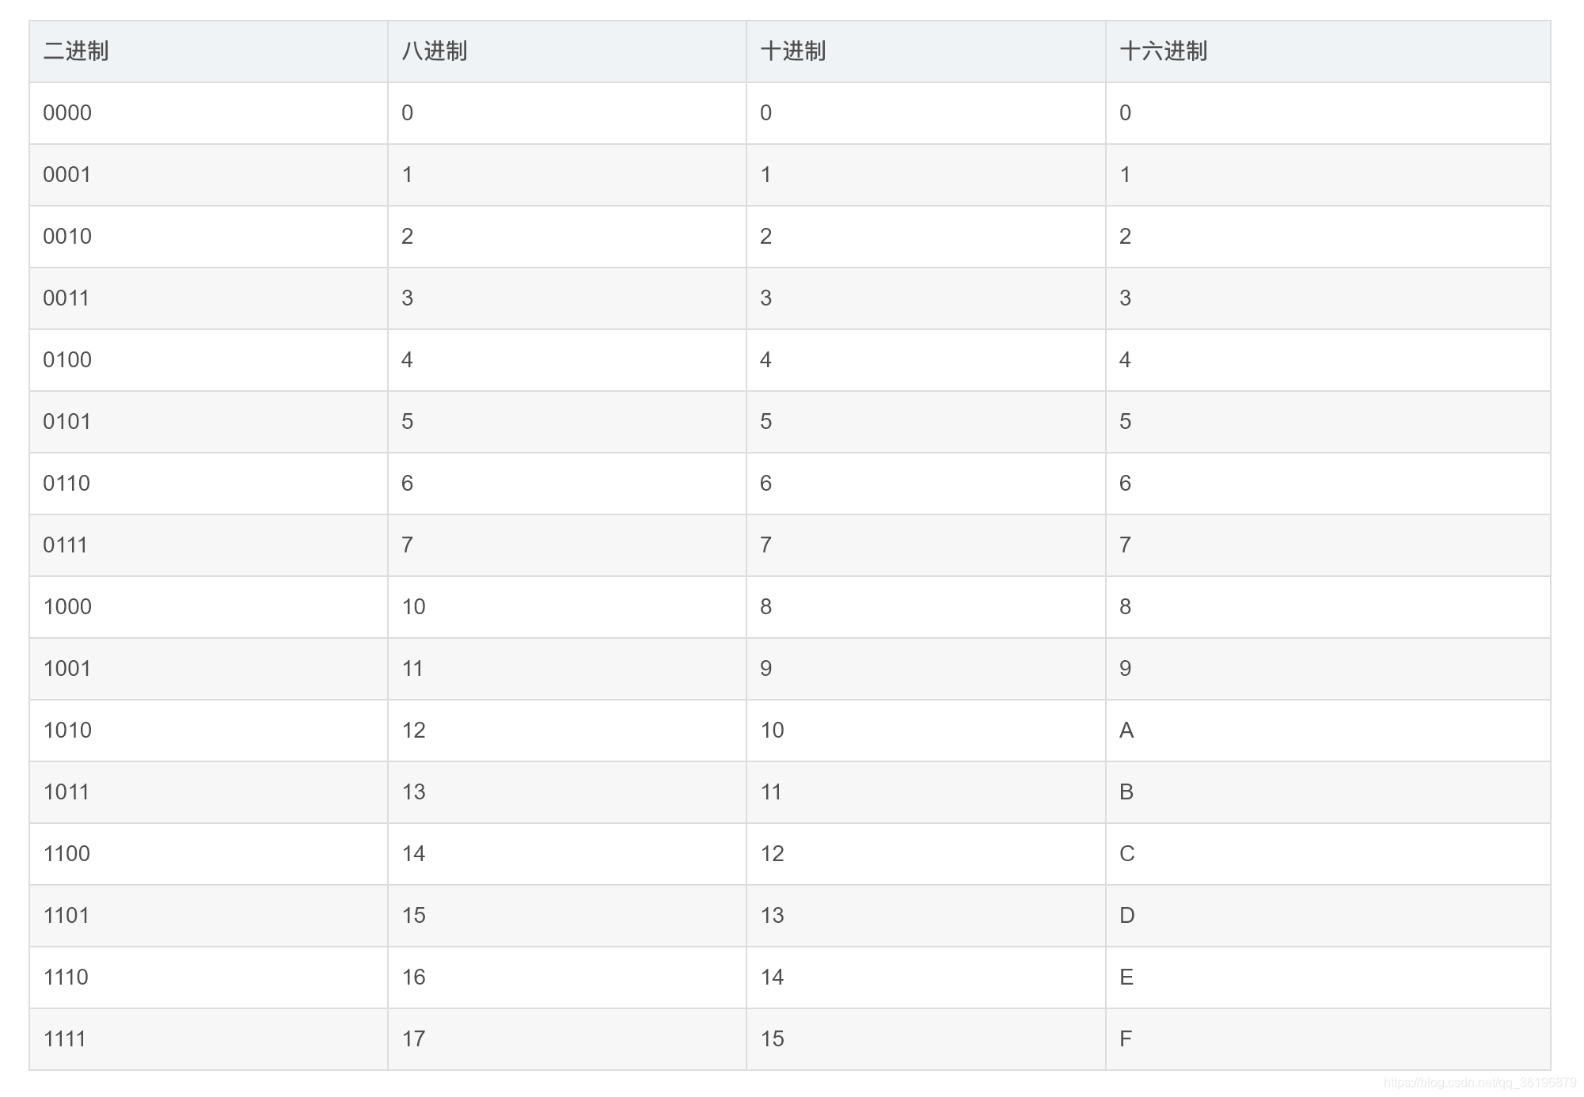This screenshot has height=1097, width=1584.
Task: Select the binary cell 1011
Action: [66, 792]
